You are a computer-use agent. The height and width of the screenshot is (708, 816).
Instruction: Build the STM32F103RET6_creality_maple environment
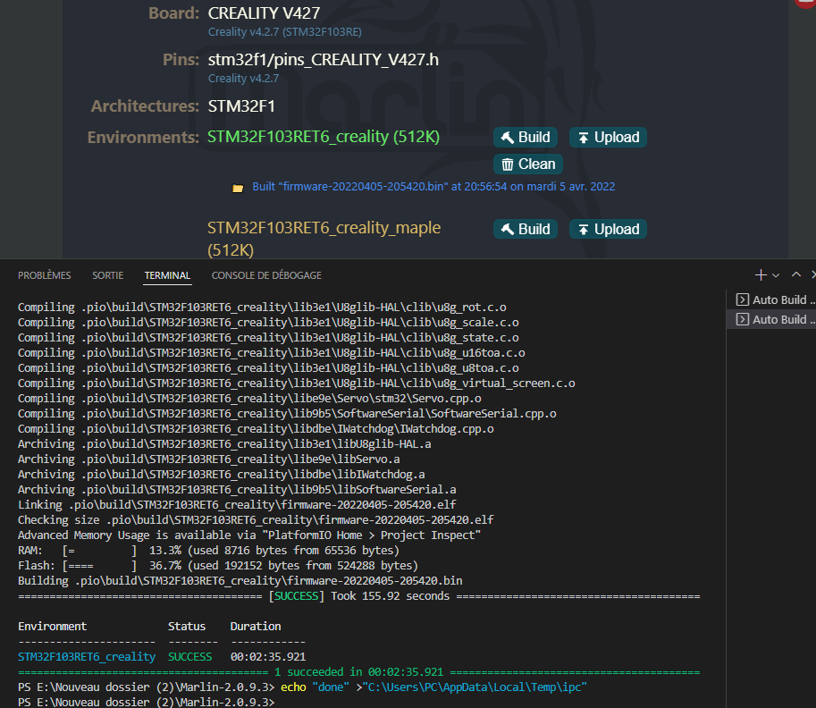coord(526,229)
